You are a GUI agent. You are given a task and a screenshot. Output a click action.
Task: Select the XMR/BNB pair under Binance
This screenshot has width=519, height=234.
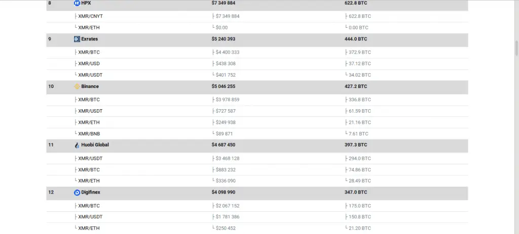click(x=89, y=134)
